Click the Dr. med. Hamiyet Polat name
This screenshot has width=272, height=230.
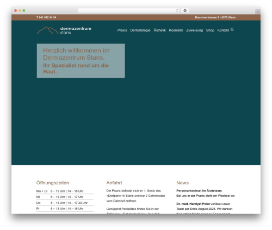click(193, 204)
